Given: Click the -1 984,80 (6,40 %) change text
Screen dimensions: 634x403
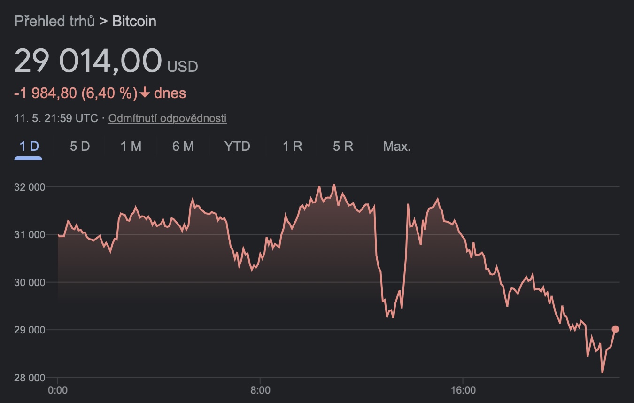Looking at the screenshot, I should 75,93.
